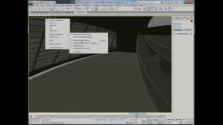The width and height of the screenshot is (223, 125).
Task: Click the Select and Link icon
Action: 31,9
